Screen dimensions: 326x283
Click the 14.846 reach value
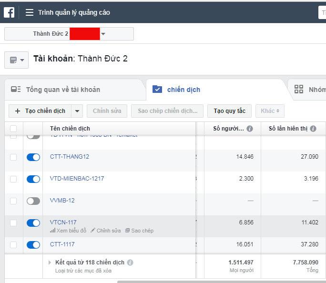[x=244, y=157]
